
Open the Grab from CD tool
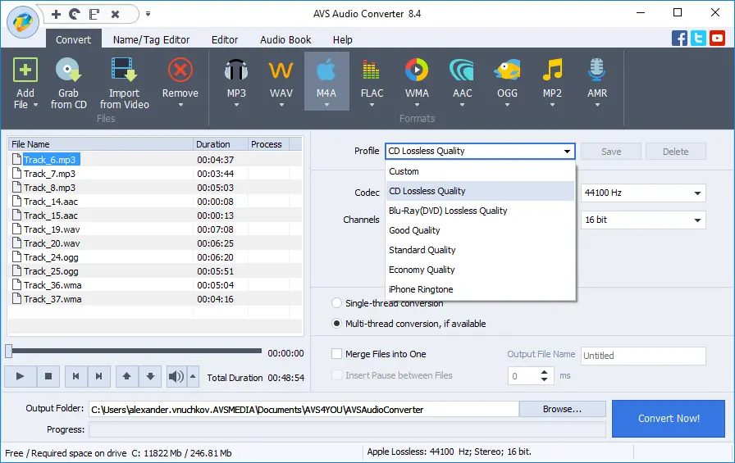(68, 84)
